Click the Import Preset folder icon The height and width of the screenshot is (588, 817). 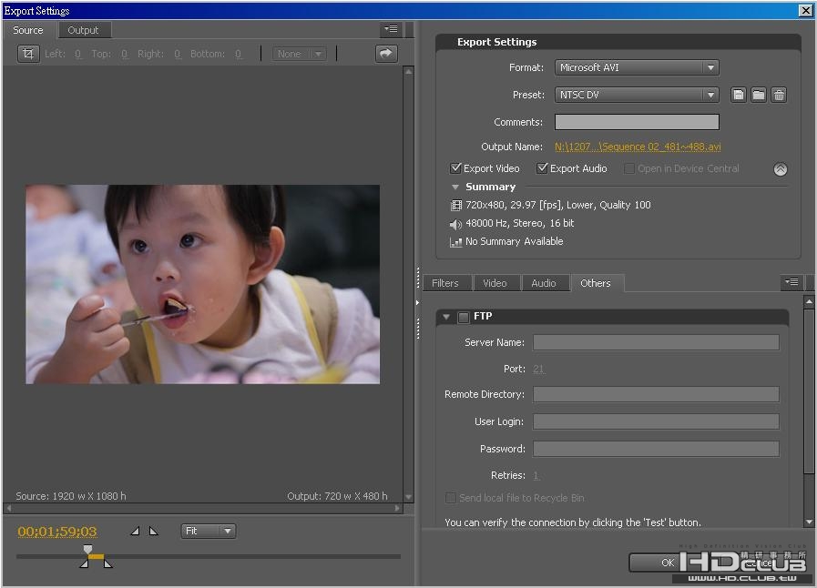click(x=759, y=95)
